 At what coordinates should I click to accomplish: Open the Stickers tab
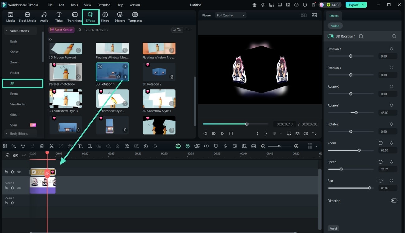tap(120, 17)
